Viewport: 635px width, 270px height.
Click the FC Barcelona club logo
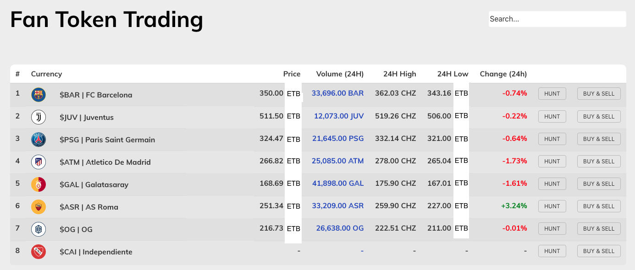pyautogui.click(x=39, y=95)
